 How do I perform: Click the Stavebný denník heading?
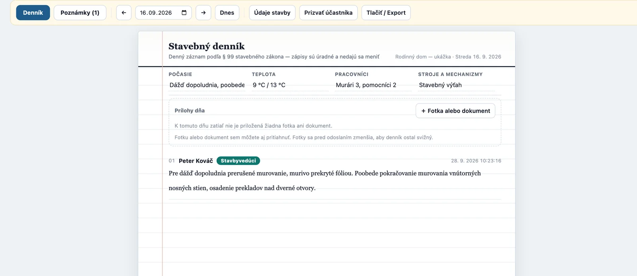point(207,46)
